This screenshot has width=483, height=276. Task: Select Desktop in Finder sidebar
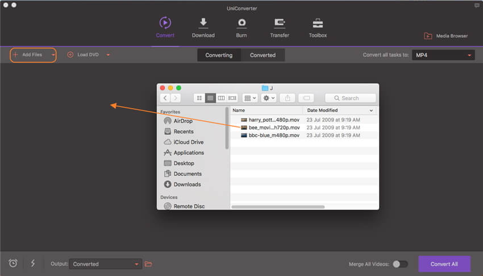179,163
